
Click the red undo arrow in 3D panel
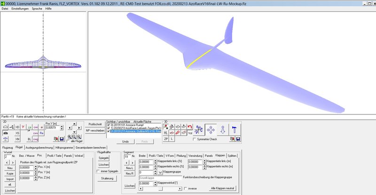click(190, 127)
